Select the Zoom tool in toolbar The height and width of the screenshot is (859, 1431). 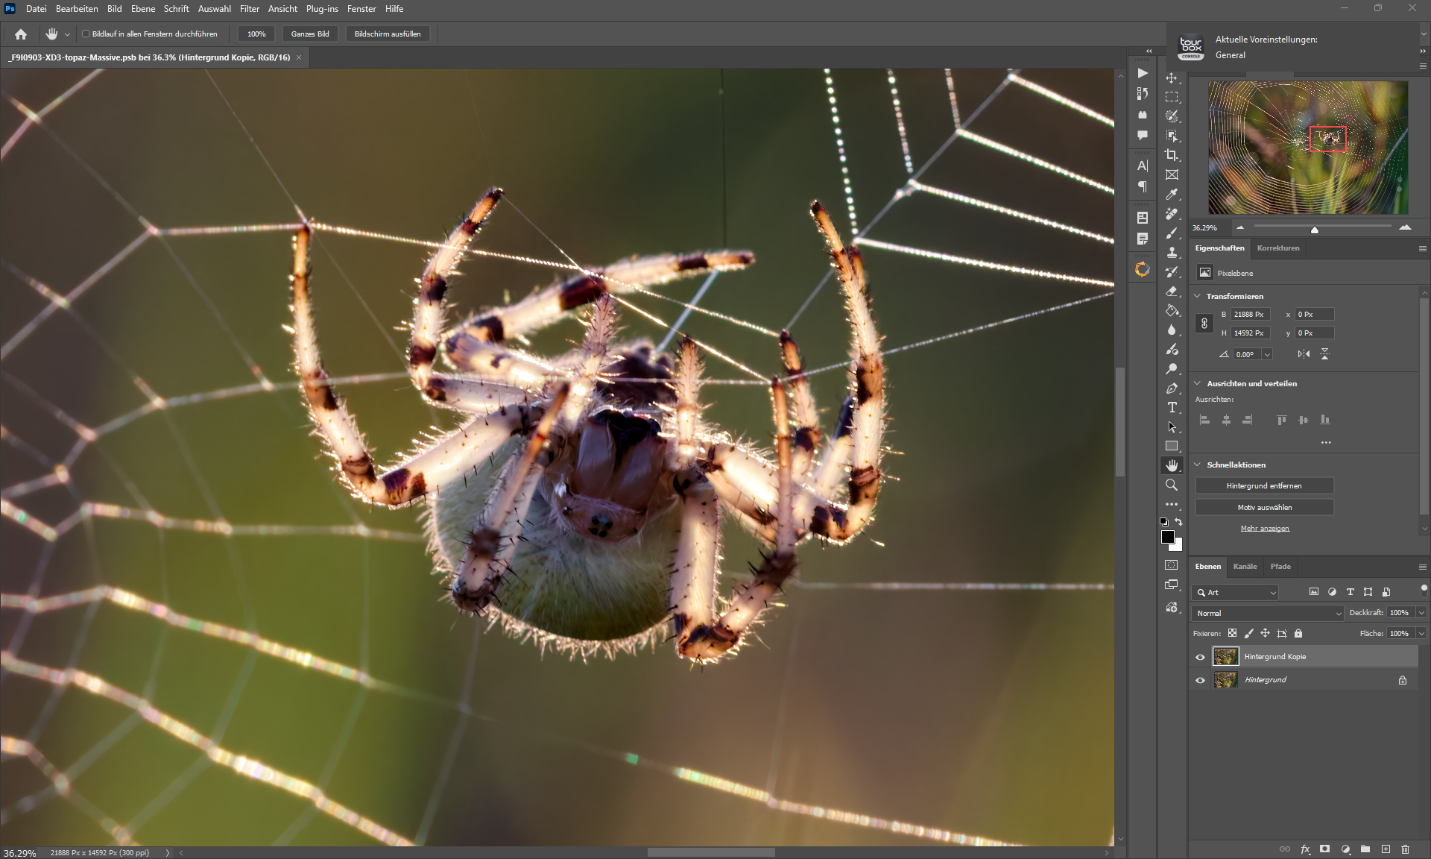tap(1172, 485)
